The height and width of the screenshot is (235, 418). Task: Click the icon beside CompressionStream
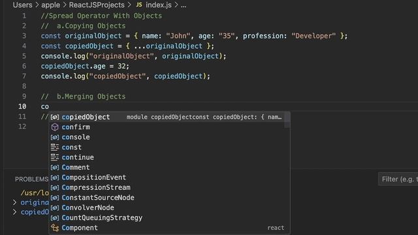pos(55,188)
